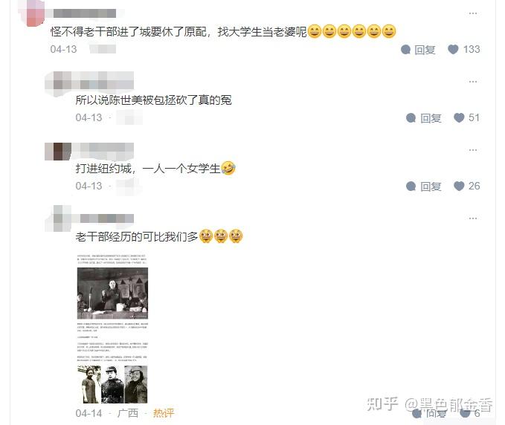
Task: Like the comment with 133 likes
Action: (453, 49)
